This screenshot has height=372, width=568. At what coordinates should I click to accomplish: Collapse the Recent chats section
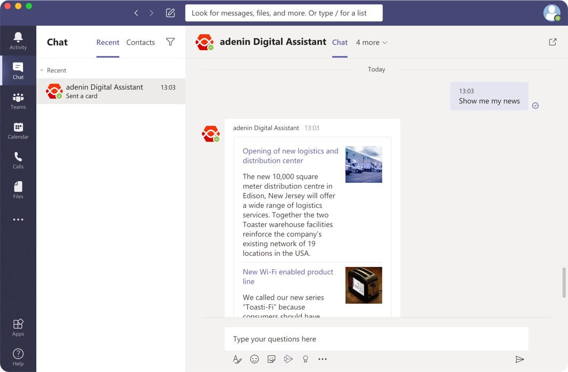pos(42,70)
